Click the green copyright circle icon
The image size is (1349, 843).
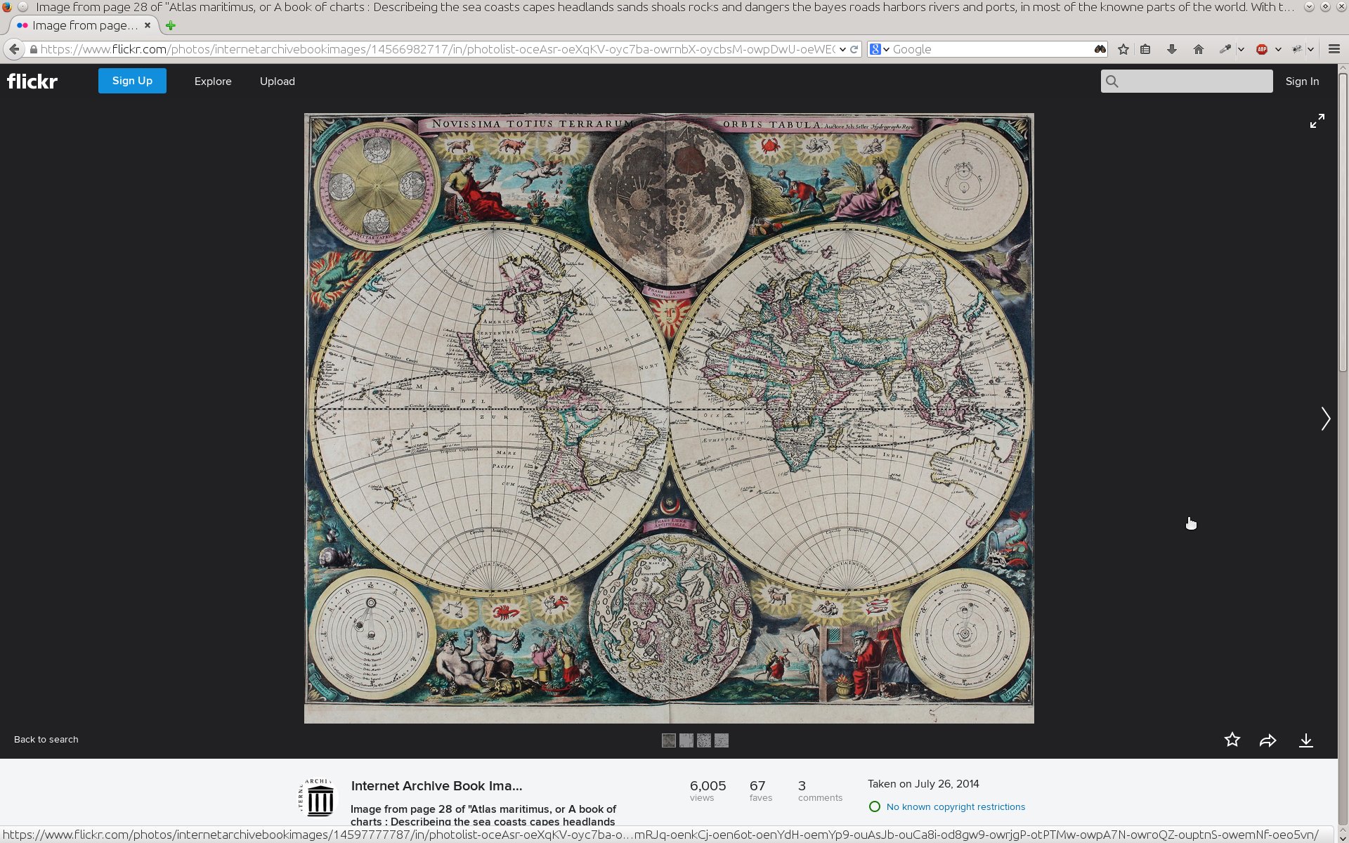[875, 807]
